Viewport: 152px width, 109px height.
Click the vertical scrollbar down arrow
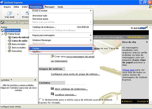coord(150,102)
